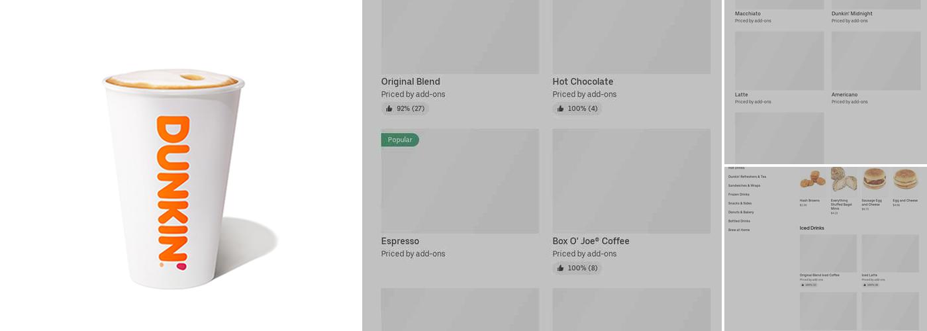Select the Hot Chocolate item title
Viewport: 927px width, 331px height.
[583, 81]
